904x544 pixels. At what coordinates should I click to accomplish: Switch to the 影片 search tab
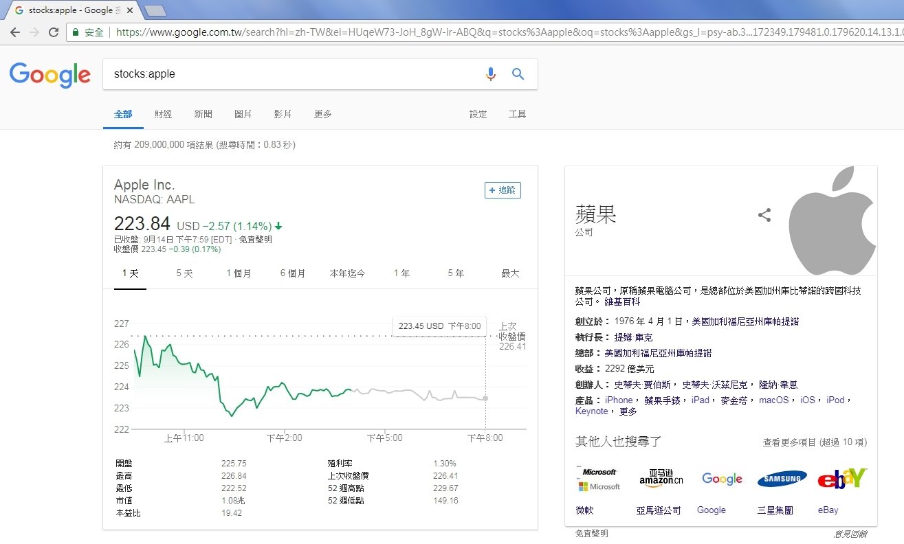click(283, 114)
